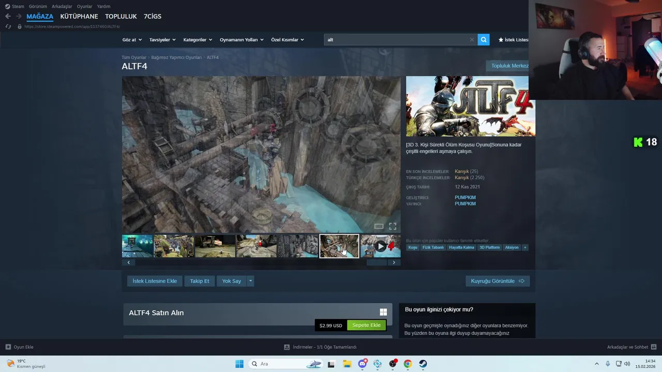Click the Windows platform icon in purchase box
The height and width of the screenshot is (372, 662).
[383, 312]
